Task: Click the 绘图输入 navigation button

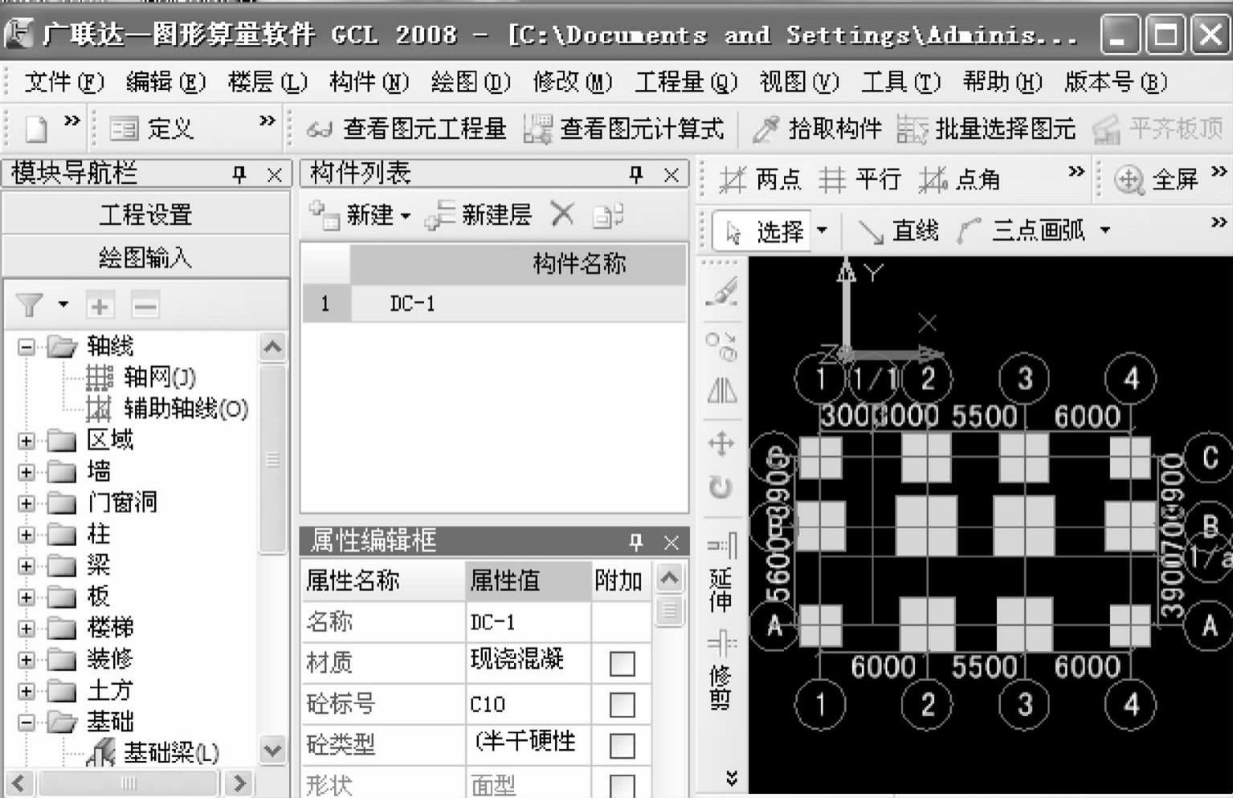Action: tap(145, 258)
